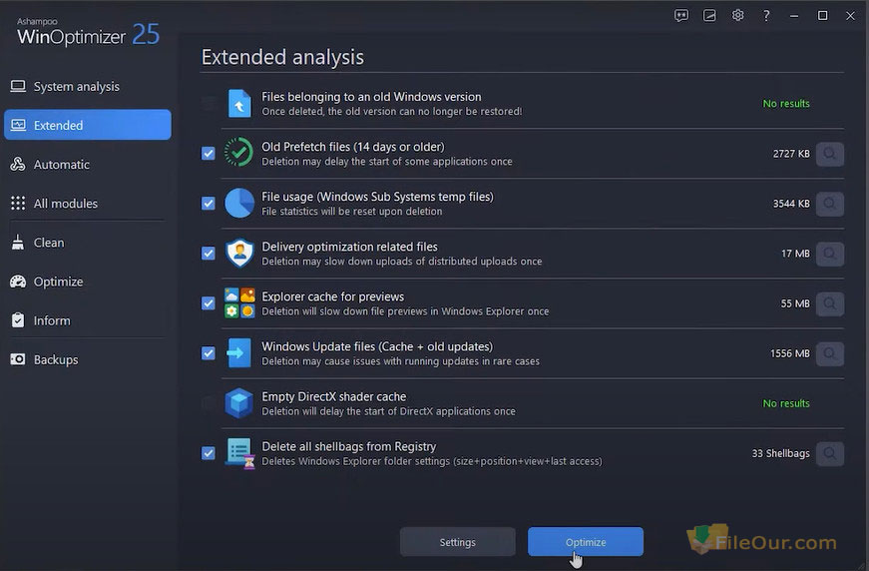Click the File usage pie chart icon
869x571 pixels.
click(239, 203)
